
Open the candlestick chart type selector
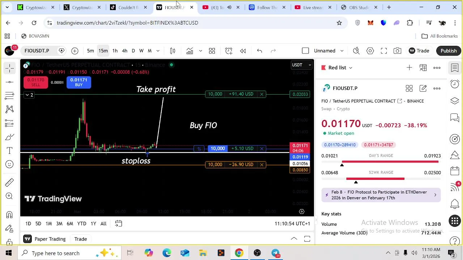[173, 51]
